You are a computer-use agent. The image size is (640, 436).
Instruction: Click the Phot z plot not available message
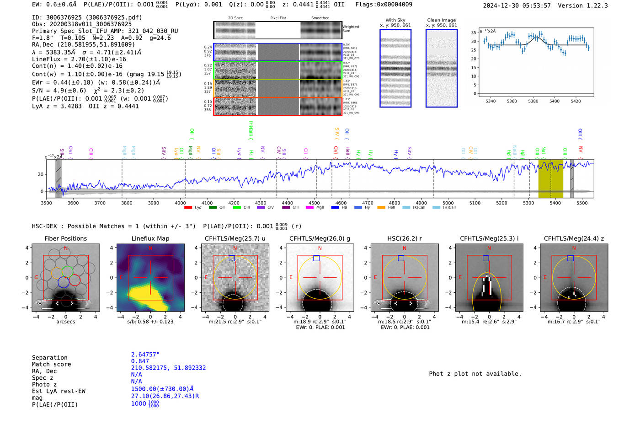tap(475, 374)
